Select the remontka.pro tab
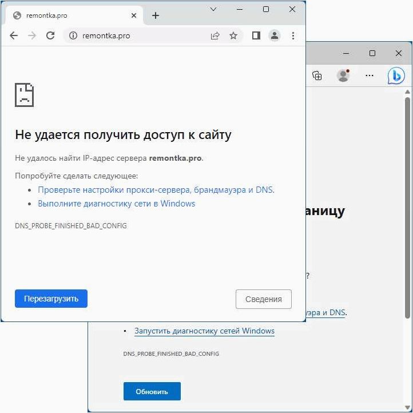 click(74, 15)
